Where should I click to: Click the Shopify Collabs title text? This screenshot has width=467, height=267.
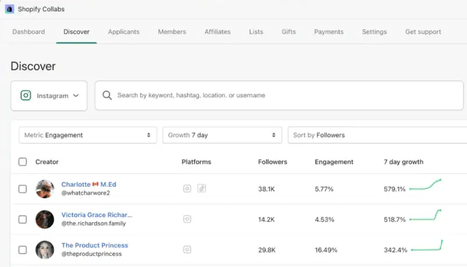point(41,9)
